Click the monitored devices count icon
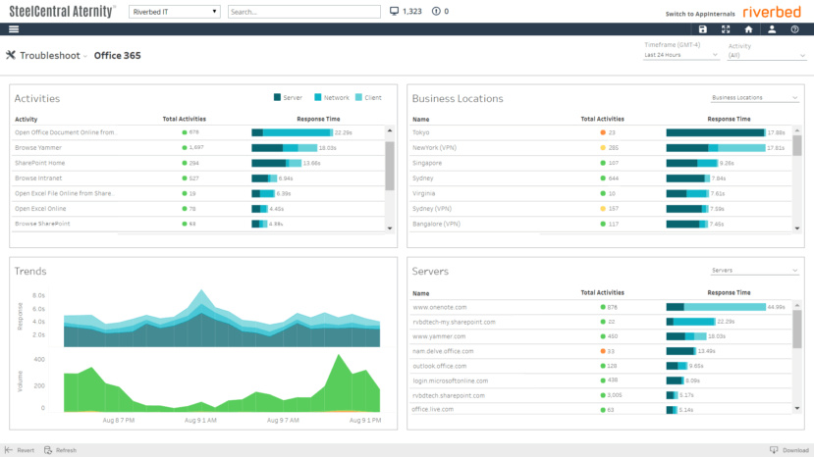Screen dimensions: 814x457 click(395, 11)
